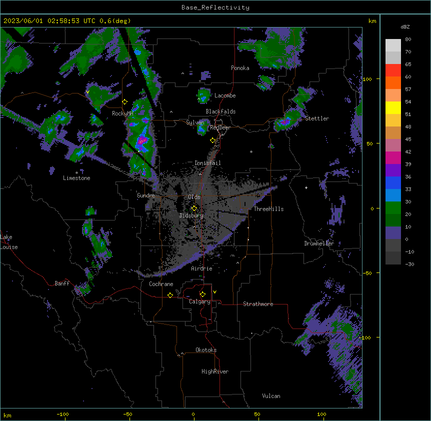This screenshot has width=431, height=421.
Task: Click the red swatch in the dBZ legend
Action: (x=393, y=70)
